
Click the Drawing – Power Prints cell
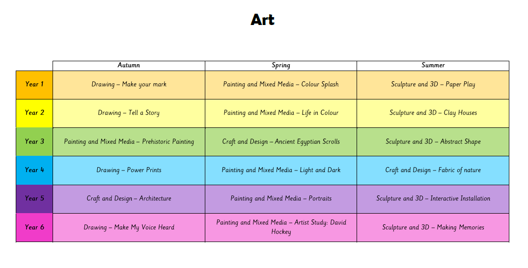click(129, 170)
